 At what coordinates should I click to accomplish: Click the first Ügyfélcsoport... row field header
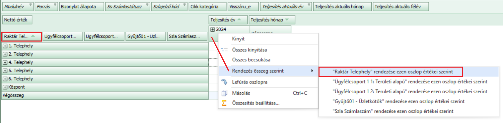pyautogui.click(x=63, y=36)
